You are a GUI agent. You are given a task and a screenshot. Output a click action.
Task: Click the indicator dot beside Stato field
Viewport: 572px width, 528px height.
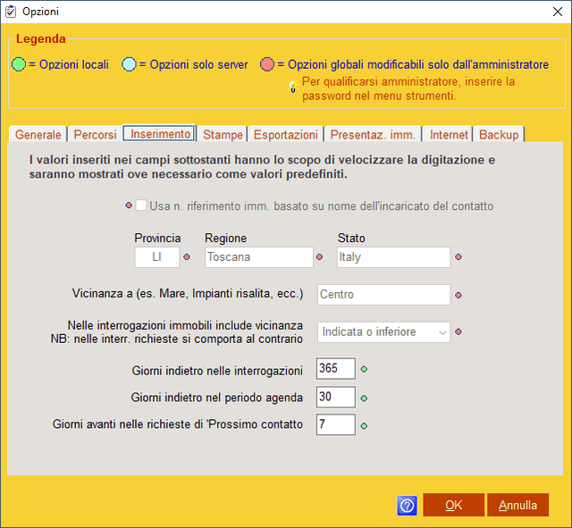(x=458, y=257)
